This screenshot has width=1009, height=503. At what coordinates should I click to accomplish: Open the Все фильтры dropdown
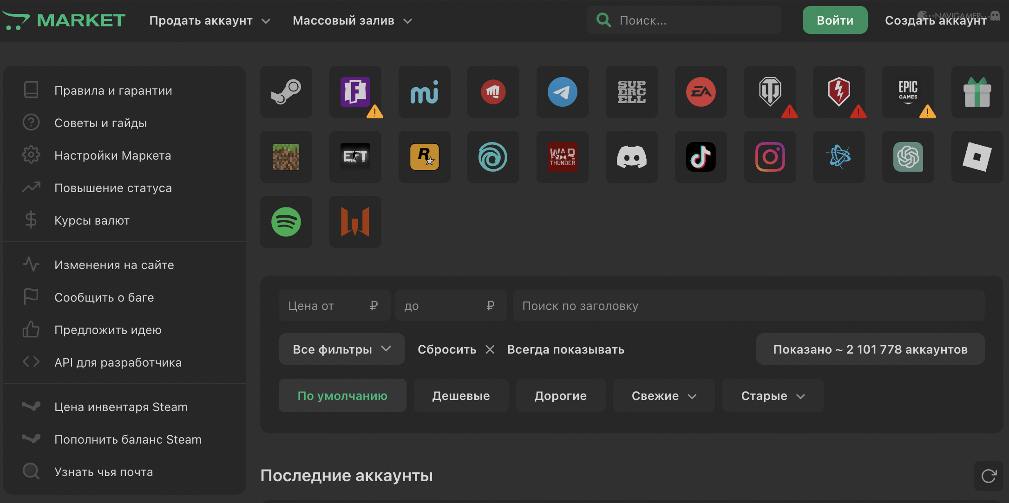pos(342,349)
